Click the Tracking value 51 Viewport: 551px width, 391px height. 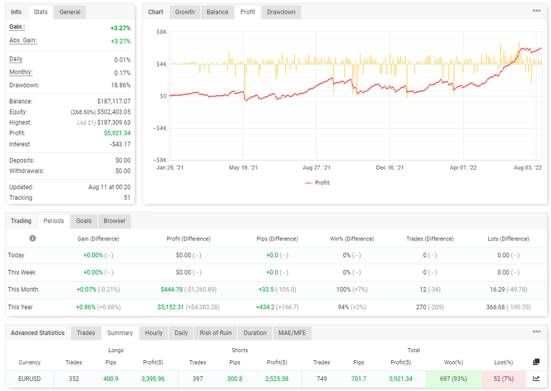click(127, 198)
